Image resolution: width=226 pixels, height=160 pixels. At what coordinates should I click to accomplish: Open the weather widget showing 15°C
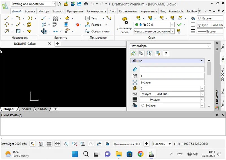pyautogui.click(x=17, y=154)
